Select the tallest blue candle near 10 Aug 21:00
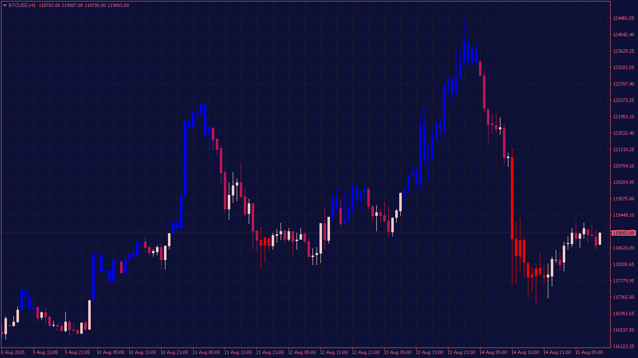638x358 pixels. (185, 158)
